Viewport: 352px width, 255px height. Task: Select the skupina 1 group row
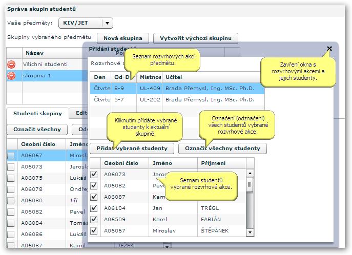coord(47,76)
